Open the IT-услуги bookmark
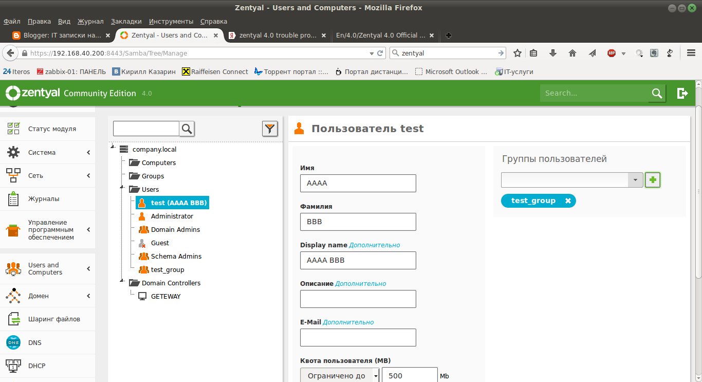The image size is (702, 382). pos(514,71)
